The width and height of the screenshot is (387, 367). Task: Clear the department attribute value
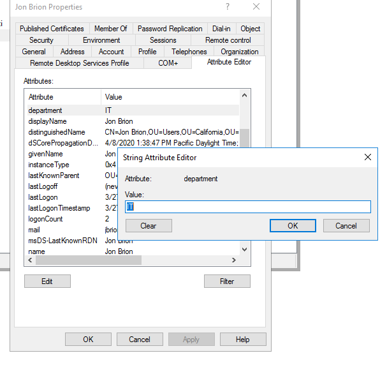coord(149,226)
